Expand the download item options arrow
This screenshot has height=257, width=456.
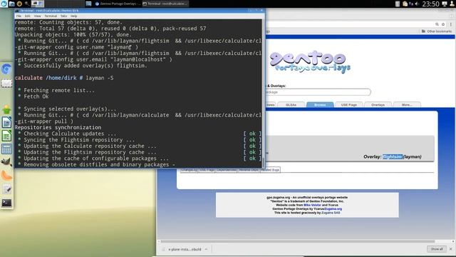(206, 249)
